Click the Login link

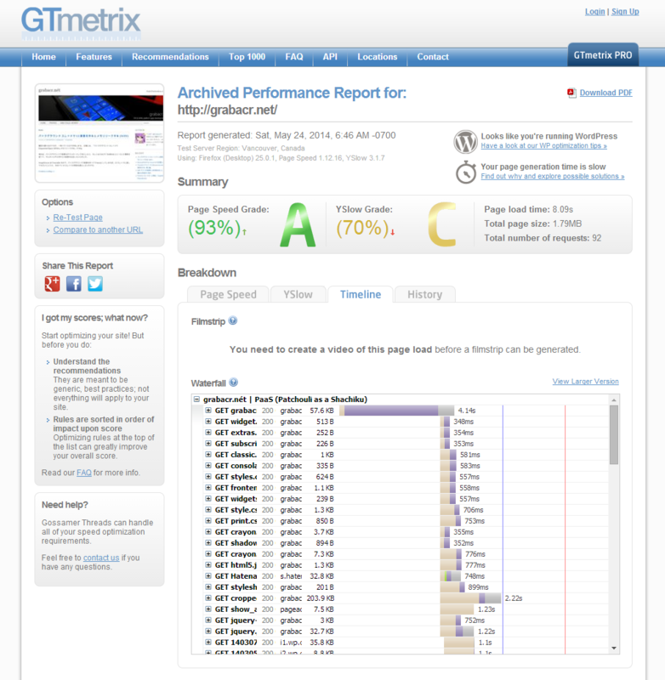click(x=594, y=12)
